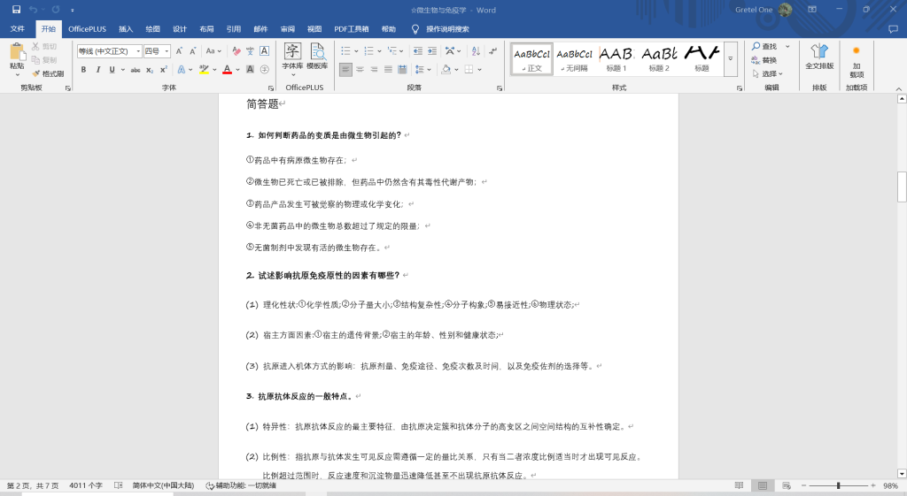This screenshot has width=907, height=496.
Task: Open the Select (选择) dropdown
Action: [767, 74]
